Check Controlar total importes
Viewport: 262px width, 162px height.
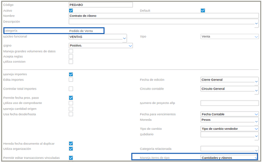coord(71,89)
